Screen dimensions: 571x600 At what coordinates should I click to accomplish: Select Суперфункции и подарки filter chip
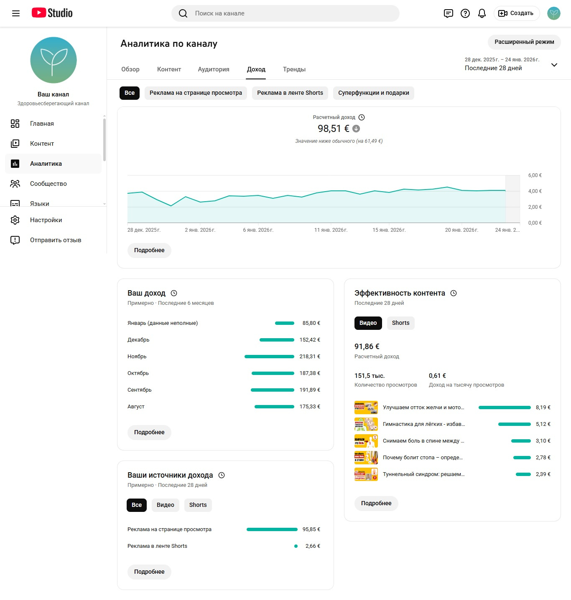(374, 93)
